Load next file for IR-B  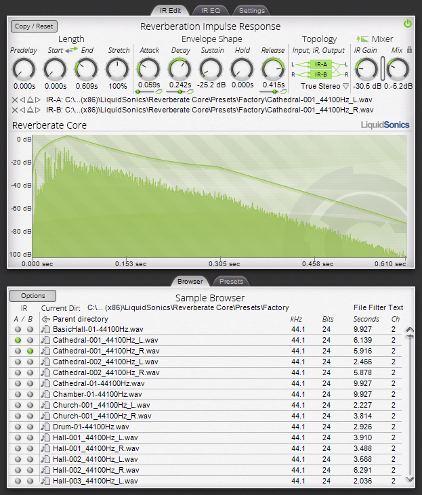38,110
